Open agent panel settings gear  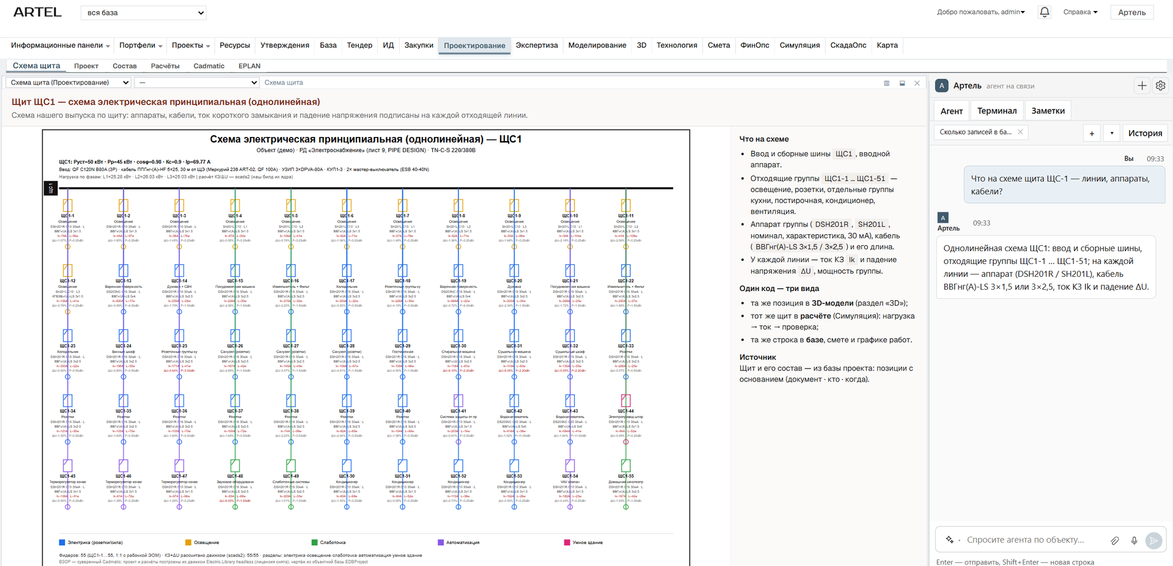pos(1160,86)
